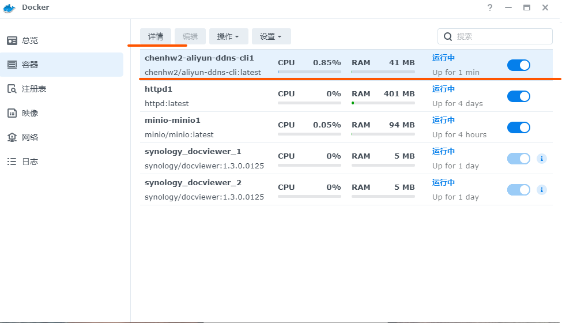Open info icon for synology_docviewer_1
The image size is (562, 323).
[542, 159]
